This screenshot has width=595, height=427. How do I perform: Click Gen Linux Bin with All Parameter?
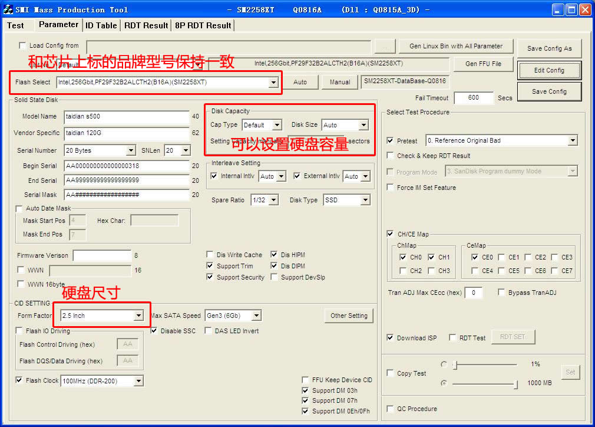point(456,46)
